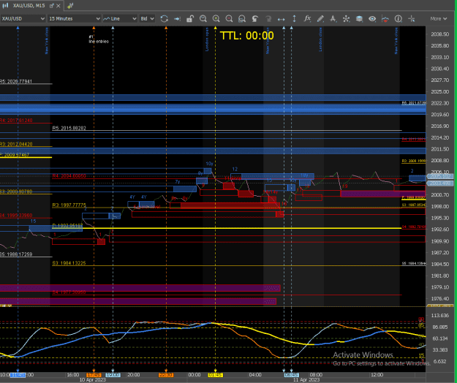The width and height of the screenshot is (457, 383).
Task: Click the greyed redo arrow icon
Action: pyautogui.click(x=268, y=19)
